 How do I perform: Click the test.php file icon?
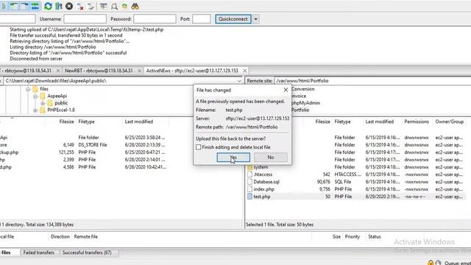250,197
